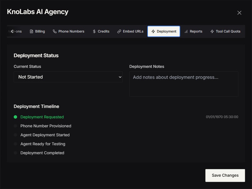The width and height of the screenshot is (252, 189).
Task: Click the Deployment Timeline heading
Action: (37, 106)
